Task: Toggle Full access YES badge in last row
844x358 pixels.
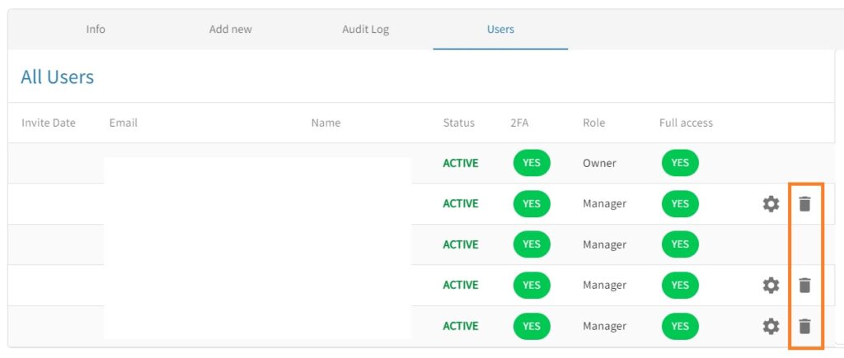Action: [680, 327]
